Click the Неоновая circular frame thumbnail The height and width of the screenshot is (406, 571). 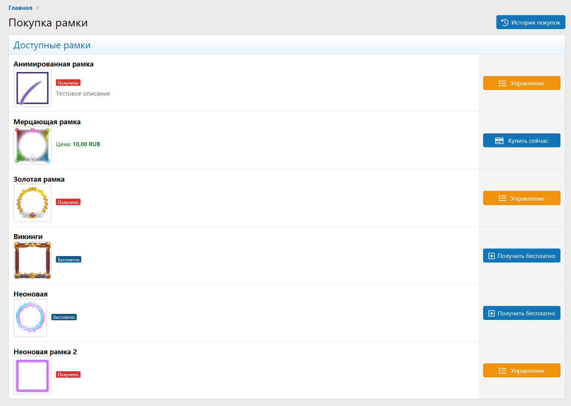pos(30,318)
